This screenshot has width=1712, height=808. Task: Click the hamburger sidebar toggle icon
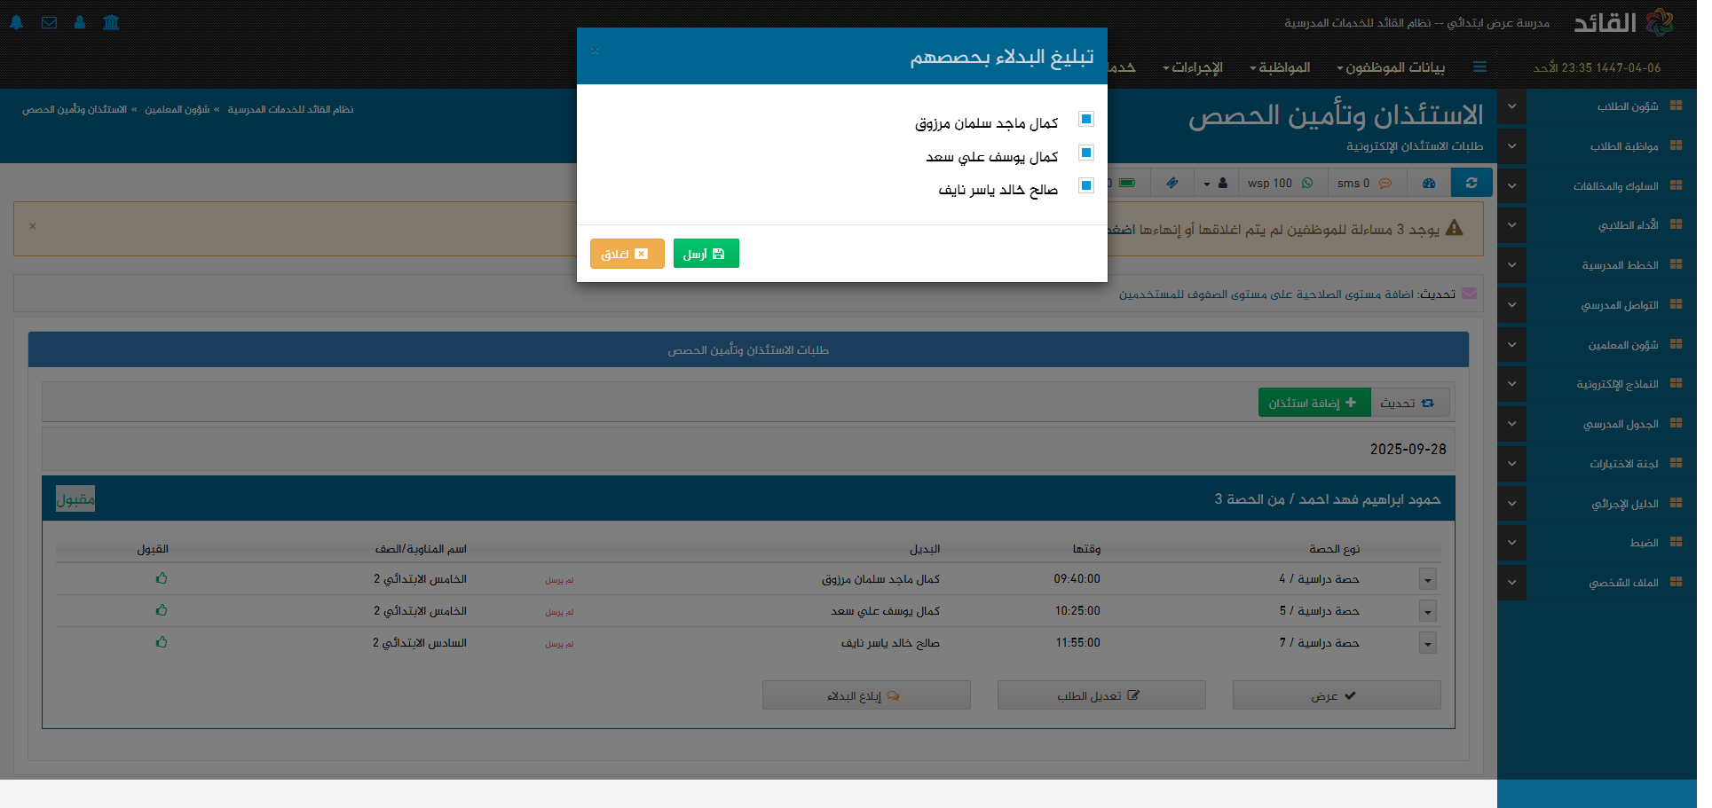pyautogui.click(x=1479, y=67)
